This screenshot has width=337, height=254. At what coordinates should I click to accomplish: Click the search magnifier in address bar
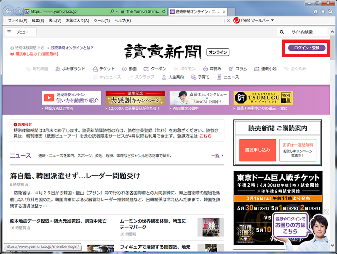pyautogui.click(x=112, y=11)
